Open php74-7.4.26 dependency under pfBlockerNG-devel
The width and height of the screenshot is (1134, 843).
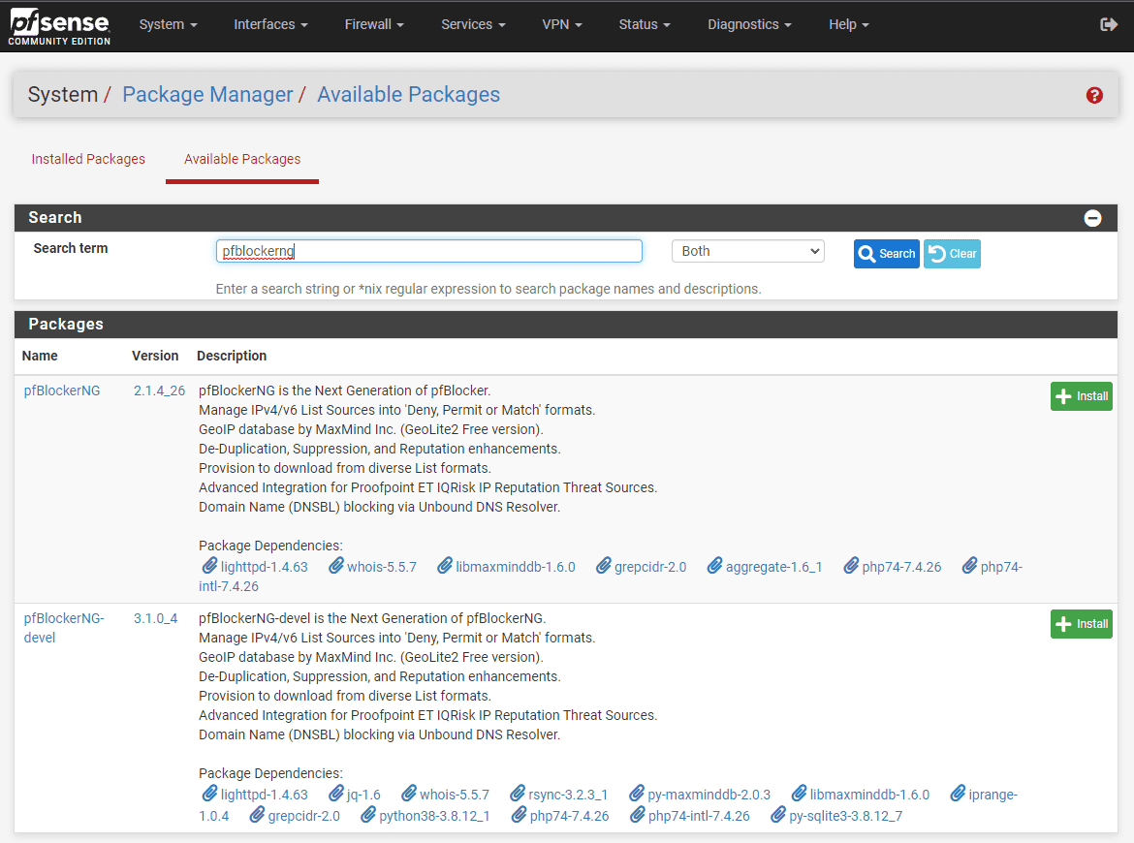(x=560, y=816)
